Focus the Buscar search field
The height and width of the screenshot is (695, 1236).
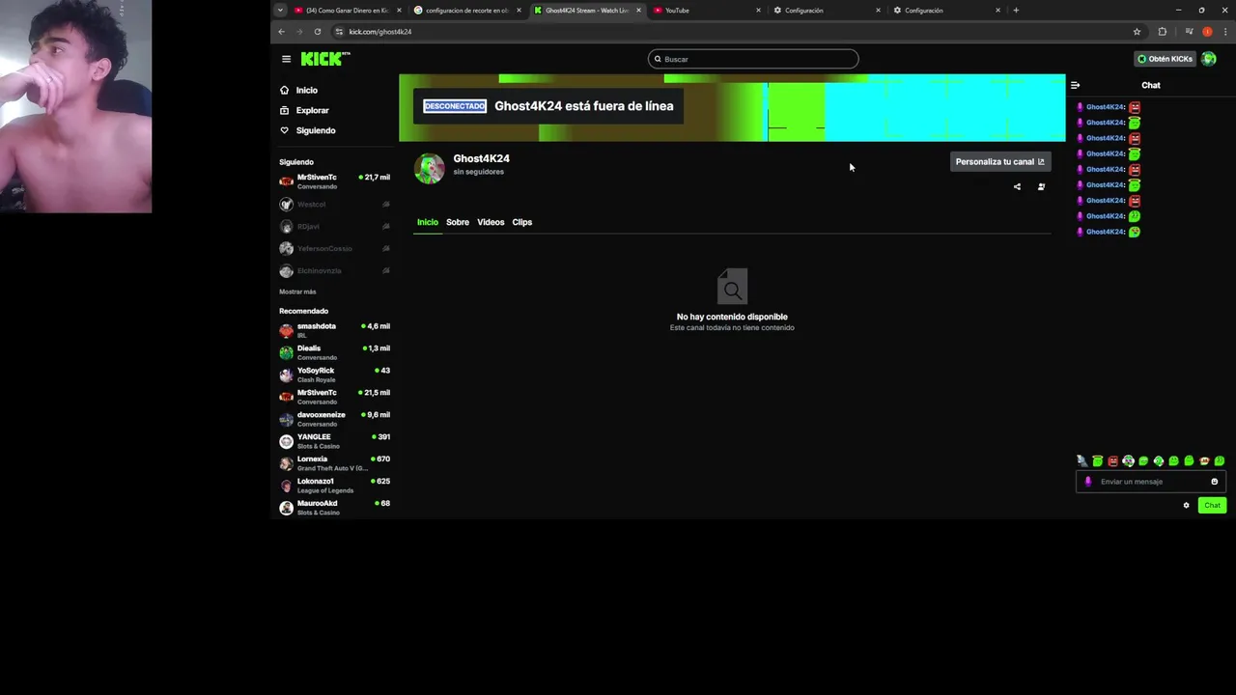point(753,59)
